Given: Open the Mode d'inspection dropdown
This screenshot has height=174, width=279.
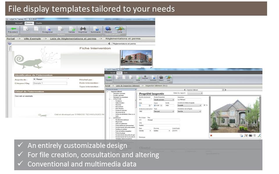Looking at the screenshot, I should pyautogui.click(x=173, y=99).
